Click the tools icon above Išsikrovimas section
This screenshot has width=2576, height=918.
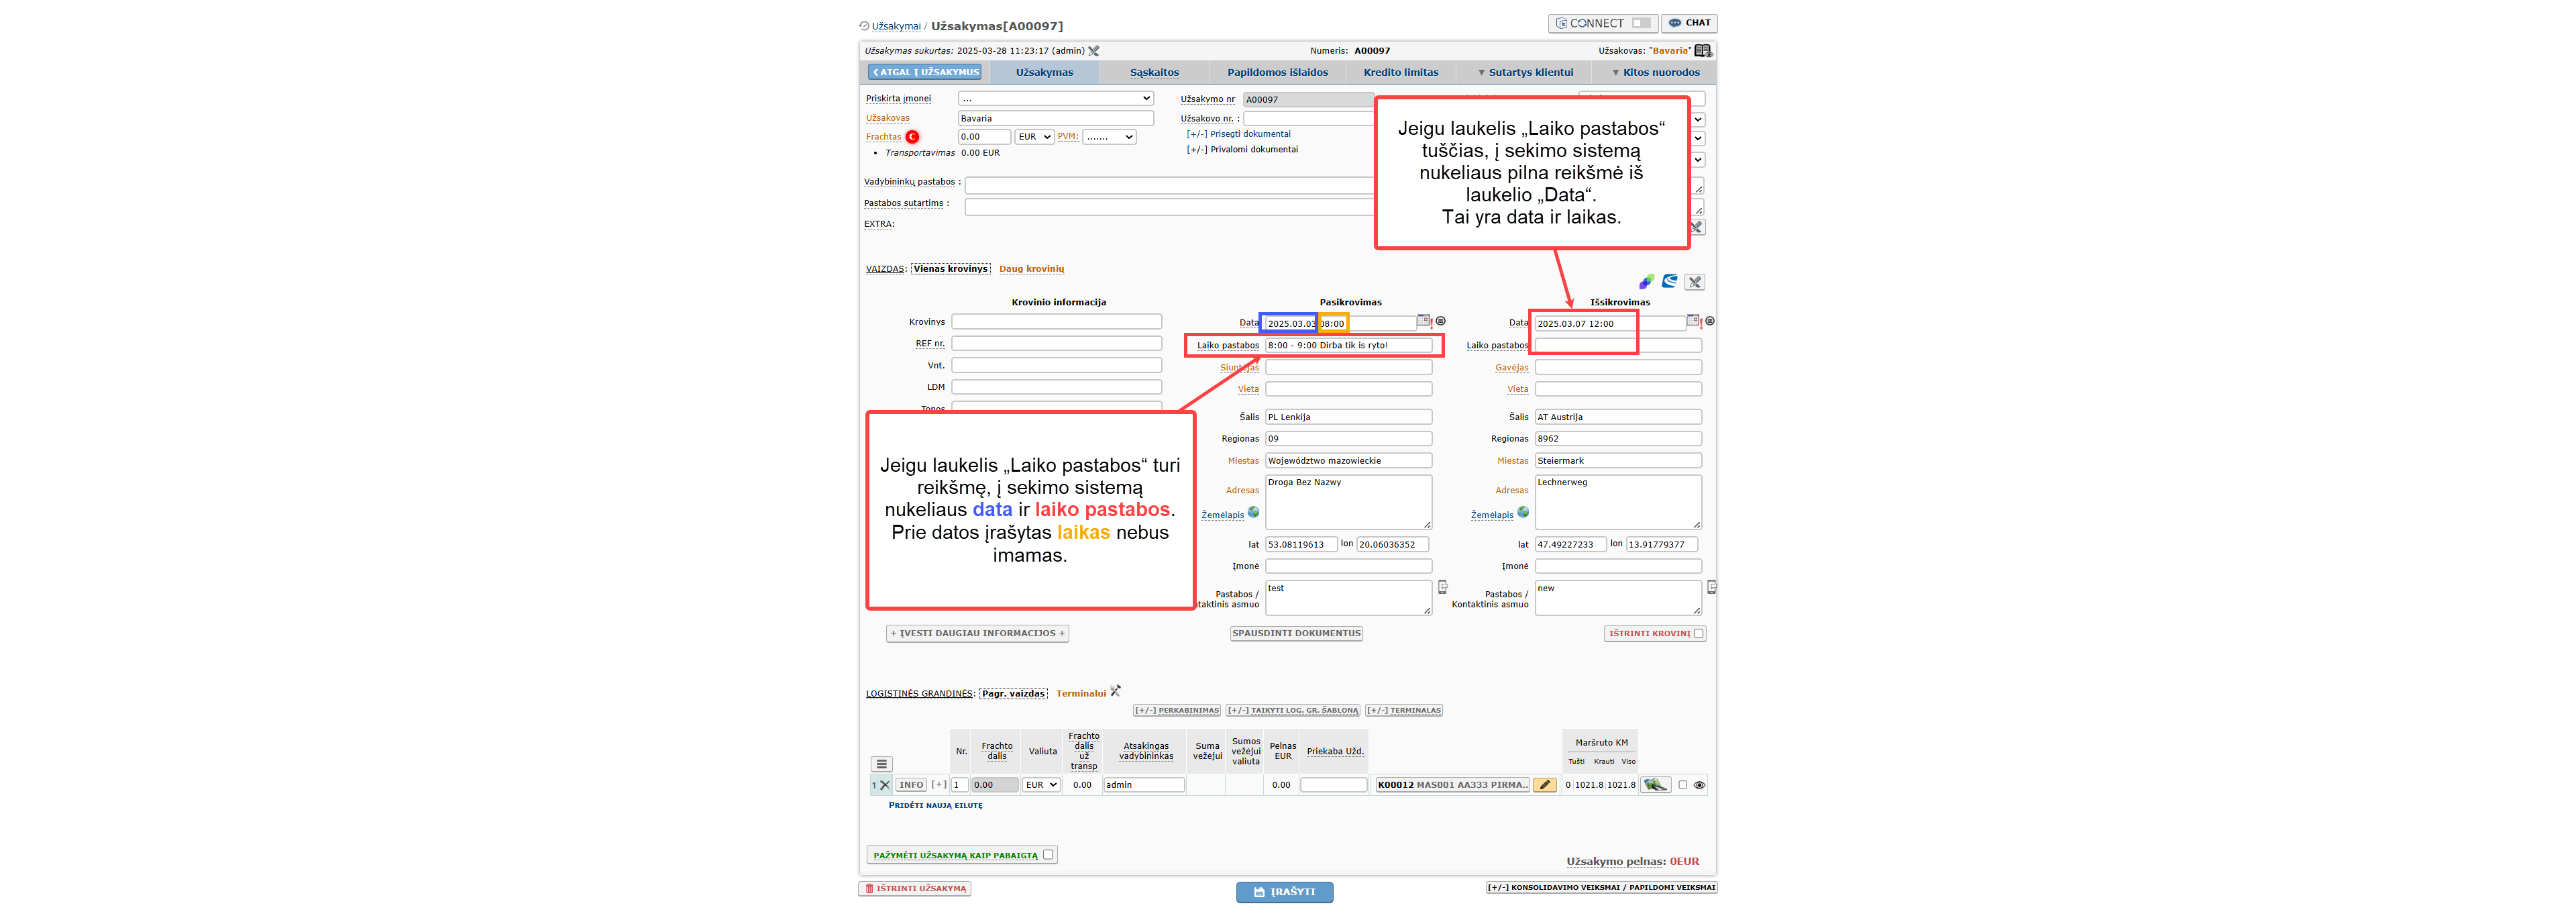[1695, 282]
